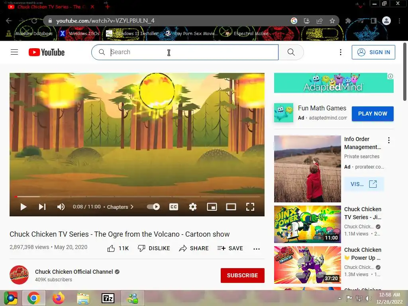Open a new tab with plus button
Viewport: 408px width, 306px height.
click(x=108, y=7)
